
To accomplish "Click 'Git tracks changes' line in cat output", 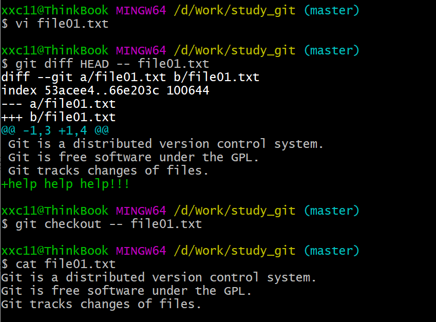I will click(x=101, y=304).
